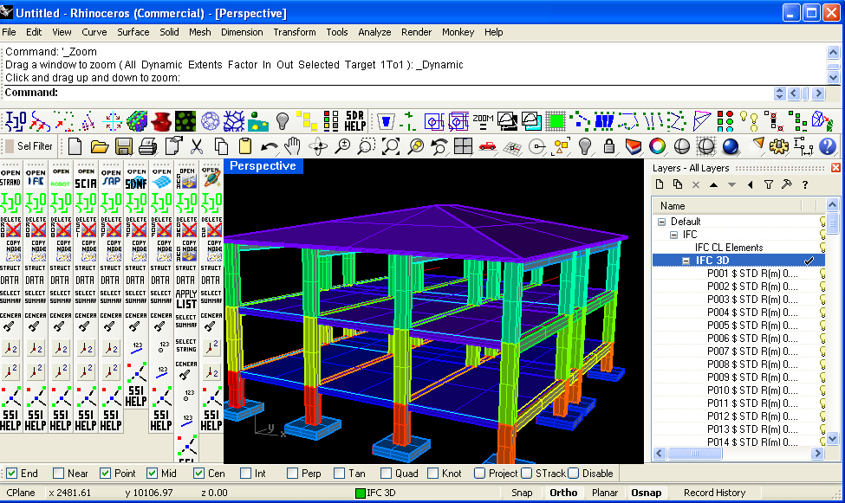The height and width of the screenshot is (503, 845).
Task: Click the Print icon
Action: 147,146
